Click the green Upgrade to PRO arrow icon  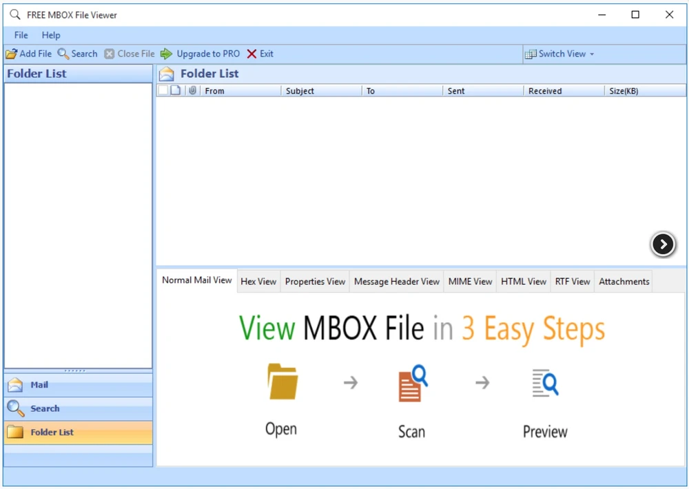coord(166,54)
